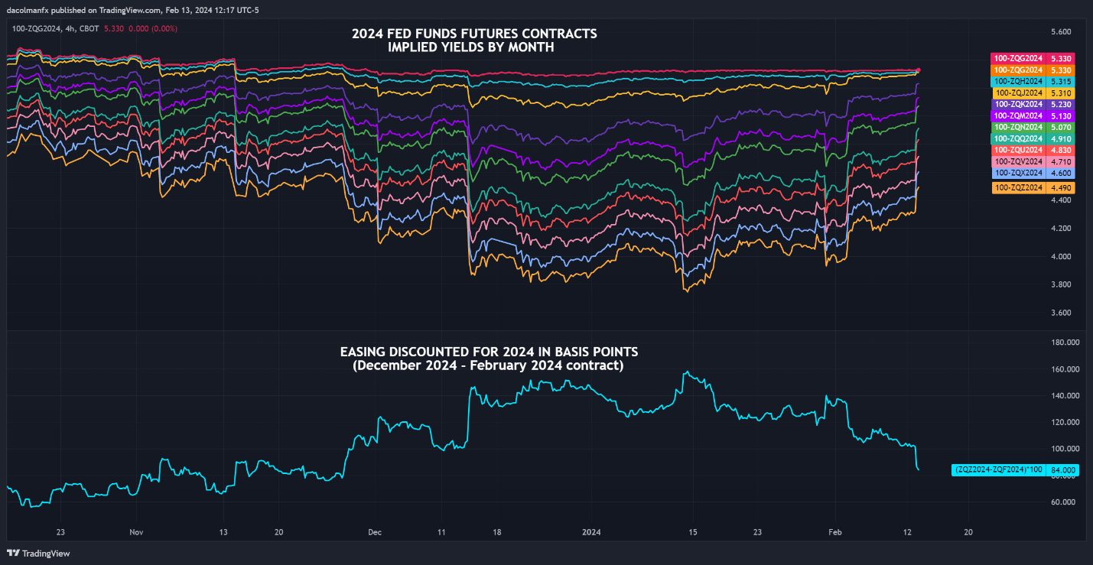Click the 100-ZQU2024 4.830 label
Image resolution: width=1093 pixels, height=565 pixels.
[1033, 151]
